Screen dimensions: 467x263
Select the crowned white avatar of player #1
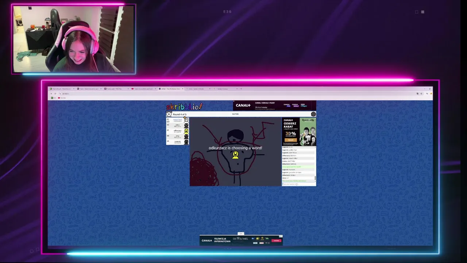tap(186, 120)
